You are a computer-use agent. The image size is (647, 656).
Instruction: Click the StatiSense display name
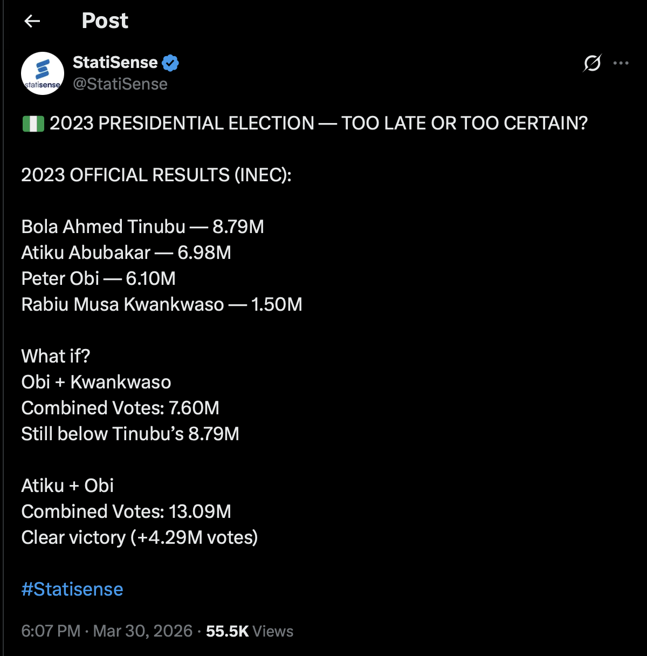115,63
